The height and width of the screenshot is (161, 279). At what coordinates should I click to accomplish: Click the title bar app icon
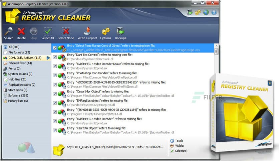click(x=4, y=4)
